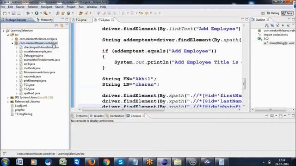Image resolution: width=296 pixels, height=166 pixels.
Task: Click the Eclipse taskbar icon
Action: click(164, 162)
